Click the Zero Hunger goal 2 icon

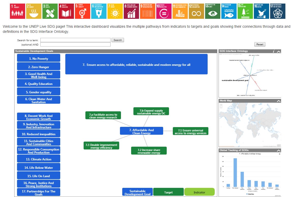[34, 11]
